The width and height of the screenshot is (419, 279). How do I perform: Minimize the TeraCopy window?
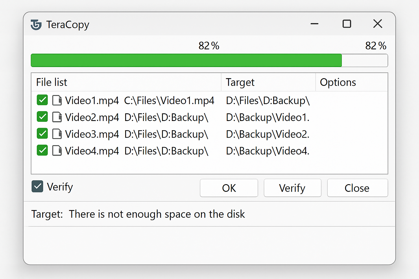315,24
